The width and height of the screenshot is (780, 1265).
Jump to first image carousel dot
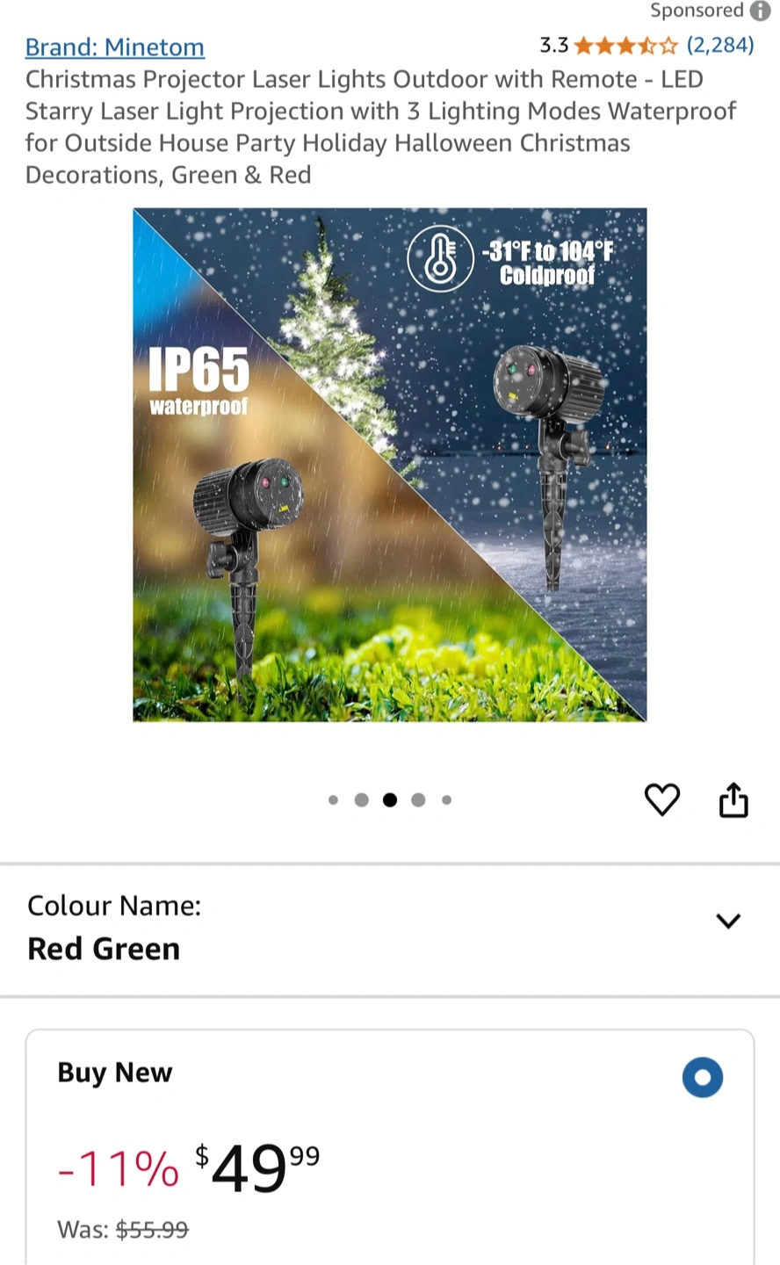pos(333,799)
